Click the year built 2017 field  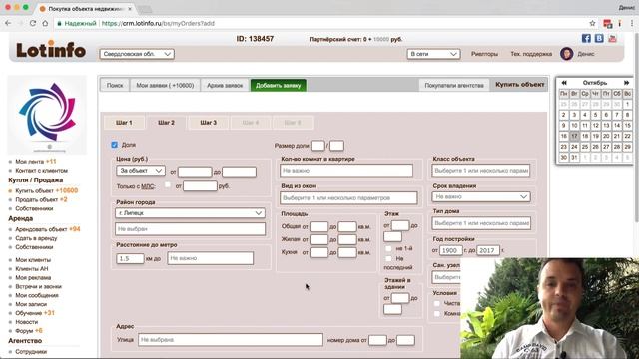pos(488,250)
